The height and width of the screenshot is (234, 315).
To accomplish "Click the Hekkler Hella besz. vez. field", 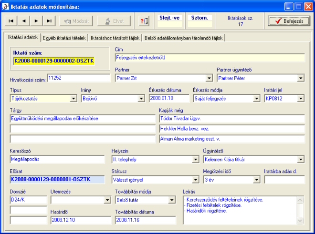I will click(x=232, y=129).
